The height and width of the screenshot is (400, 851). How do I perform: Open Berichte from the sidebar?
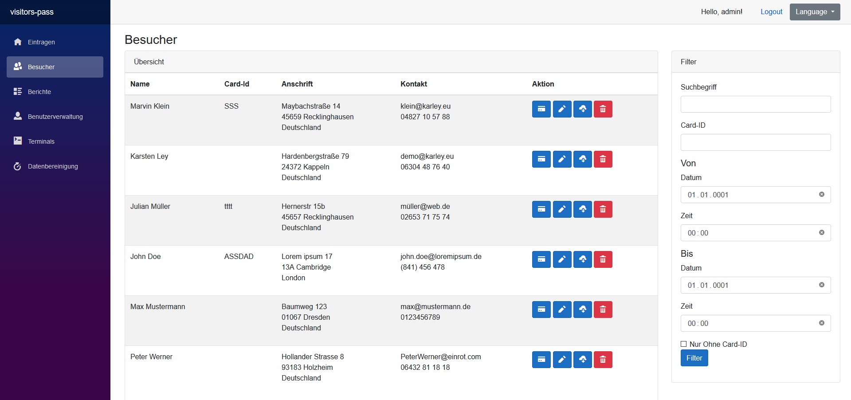(x=55, y=92)
